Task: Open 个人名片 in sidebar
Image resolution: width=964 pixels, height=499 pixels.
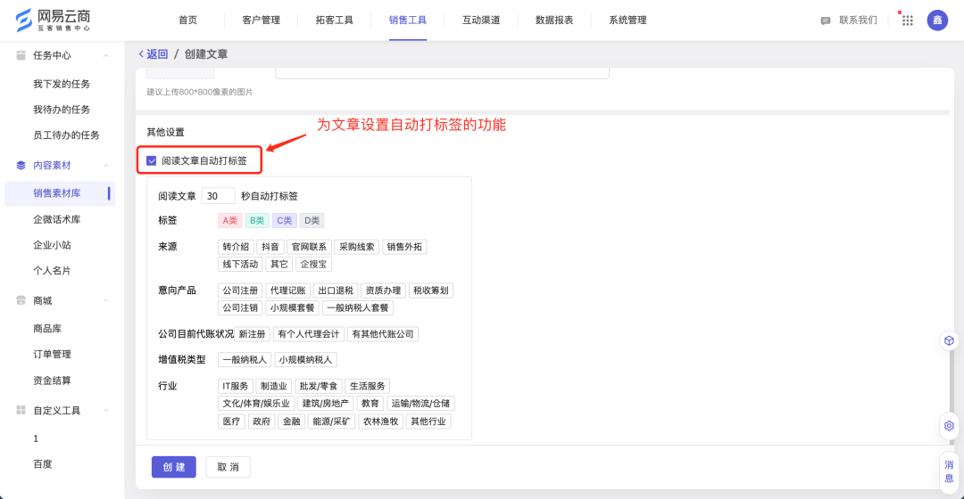Action: [52, 271]
